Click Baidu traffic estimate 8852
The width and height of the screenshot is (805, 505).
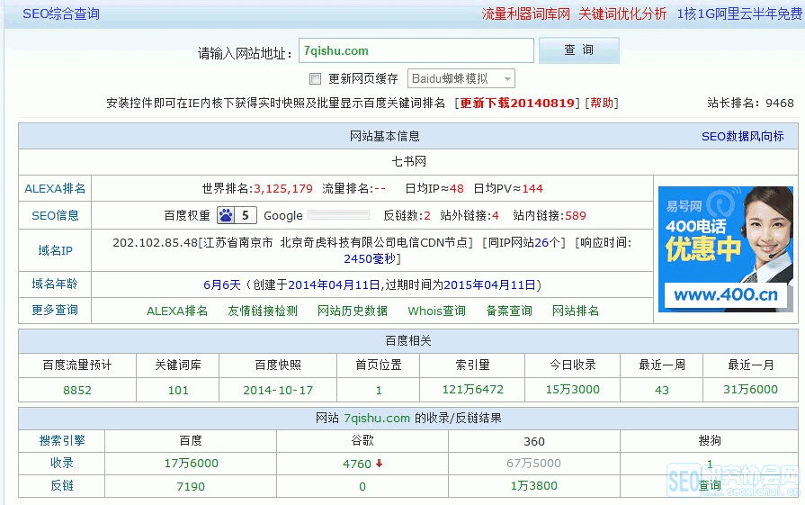(77, 390)
